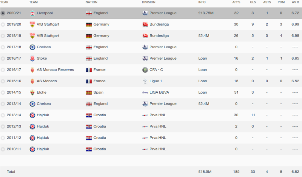302x177 pixels.
Task: Click the Liverpool club crest icon
Action: [x=32, y=13]
